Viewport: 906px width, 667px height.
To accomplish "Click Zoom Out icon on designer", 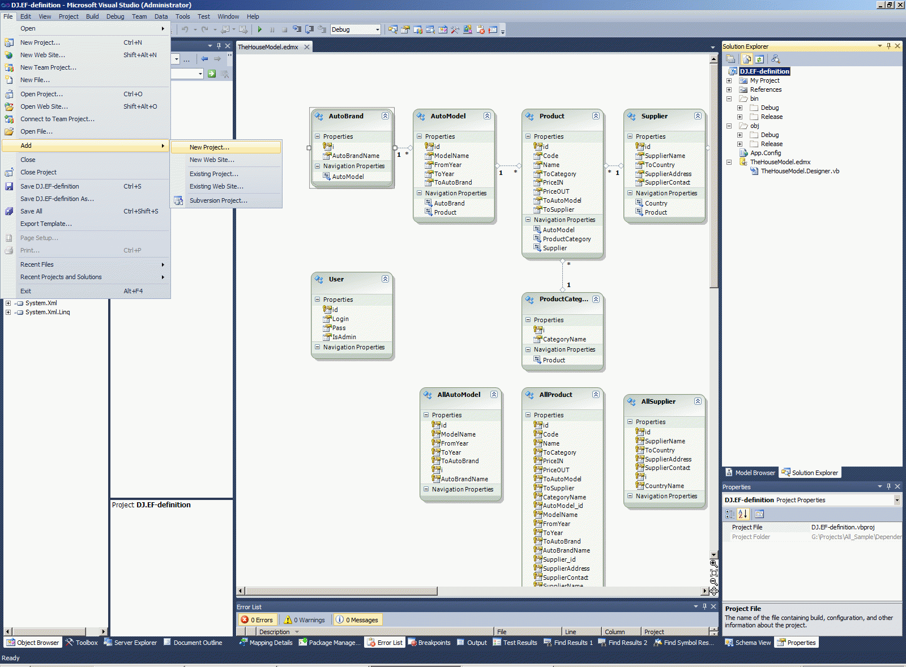I will tap(713, 582).
